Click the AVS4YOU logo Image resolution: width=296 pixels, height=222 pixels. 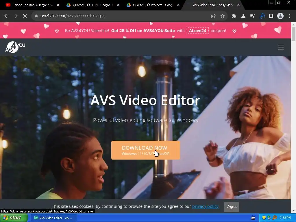coord(15,47)
